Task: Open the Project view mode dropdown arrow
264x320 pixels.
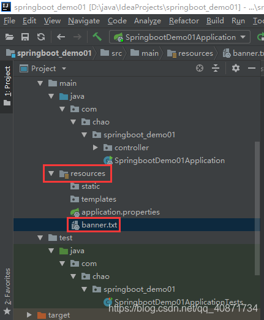Action: 64,69
